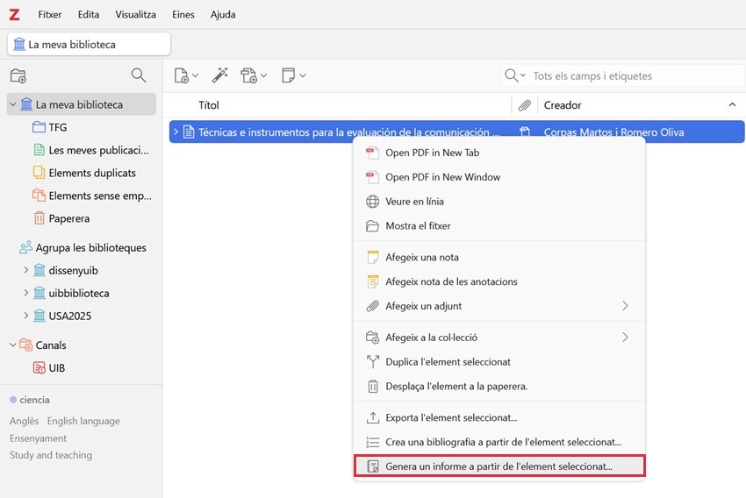This screenshot has height=498, width=746.
Task: Choose Genera un informe a partir de l'element
Action: point(499,466)
